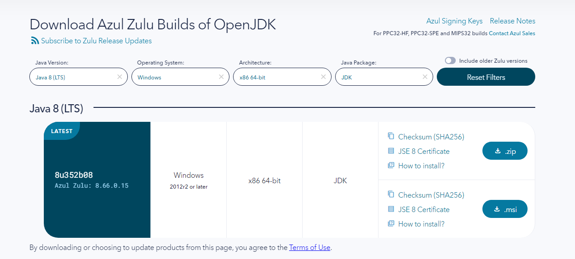Screen dimensions: 575x259
Task: Open the Java Package dropdown
Action: point(384,77)
